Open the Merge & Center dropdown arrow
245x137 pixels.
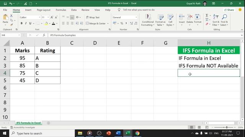pyautogui.click(x=108, y=24)
